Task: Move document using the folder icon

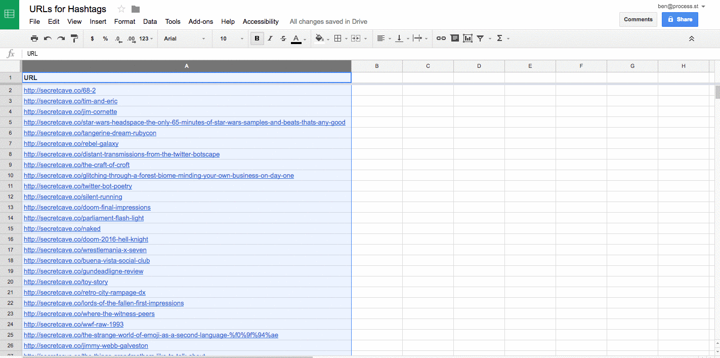Action: tap(136, 9)
